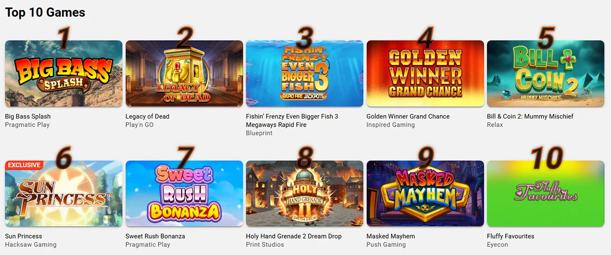Select the Golden Winner Grand Chance thumbnail

[x=425, y=74]
